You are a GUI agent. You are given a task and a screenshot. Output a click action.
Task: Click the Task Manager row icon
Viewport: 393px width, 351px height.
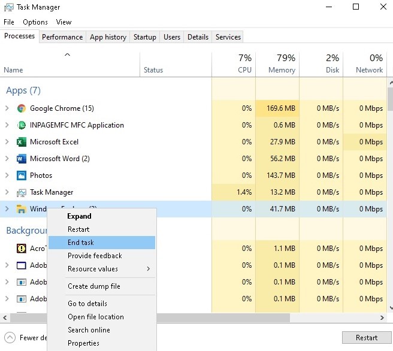[x=22, y=192]
